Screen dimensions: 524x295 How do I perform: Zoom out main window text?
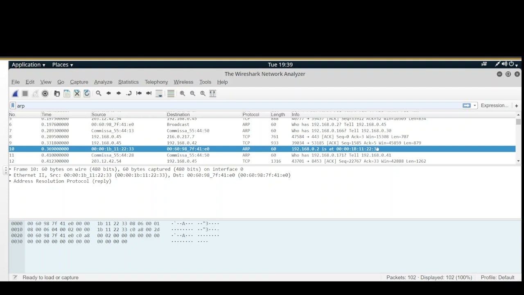click(x=192, y=93)
